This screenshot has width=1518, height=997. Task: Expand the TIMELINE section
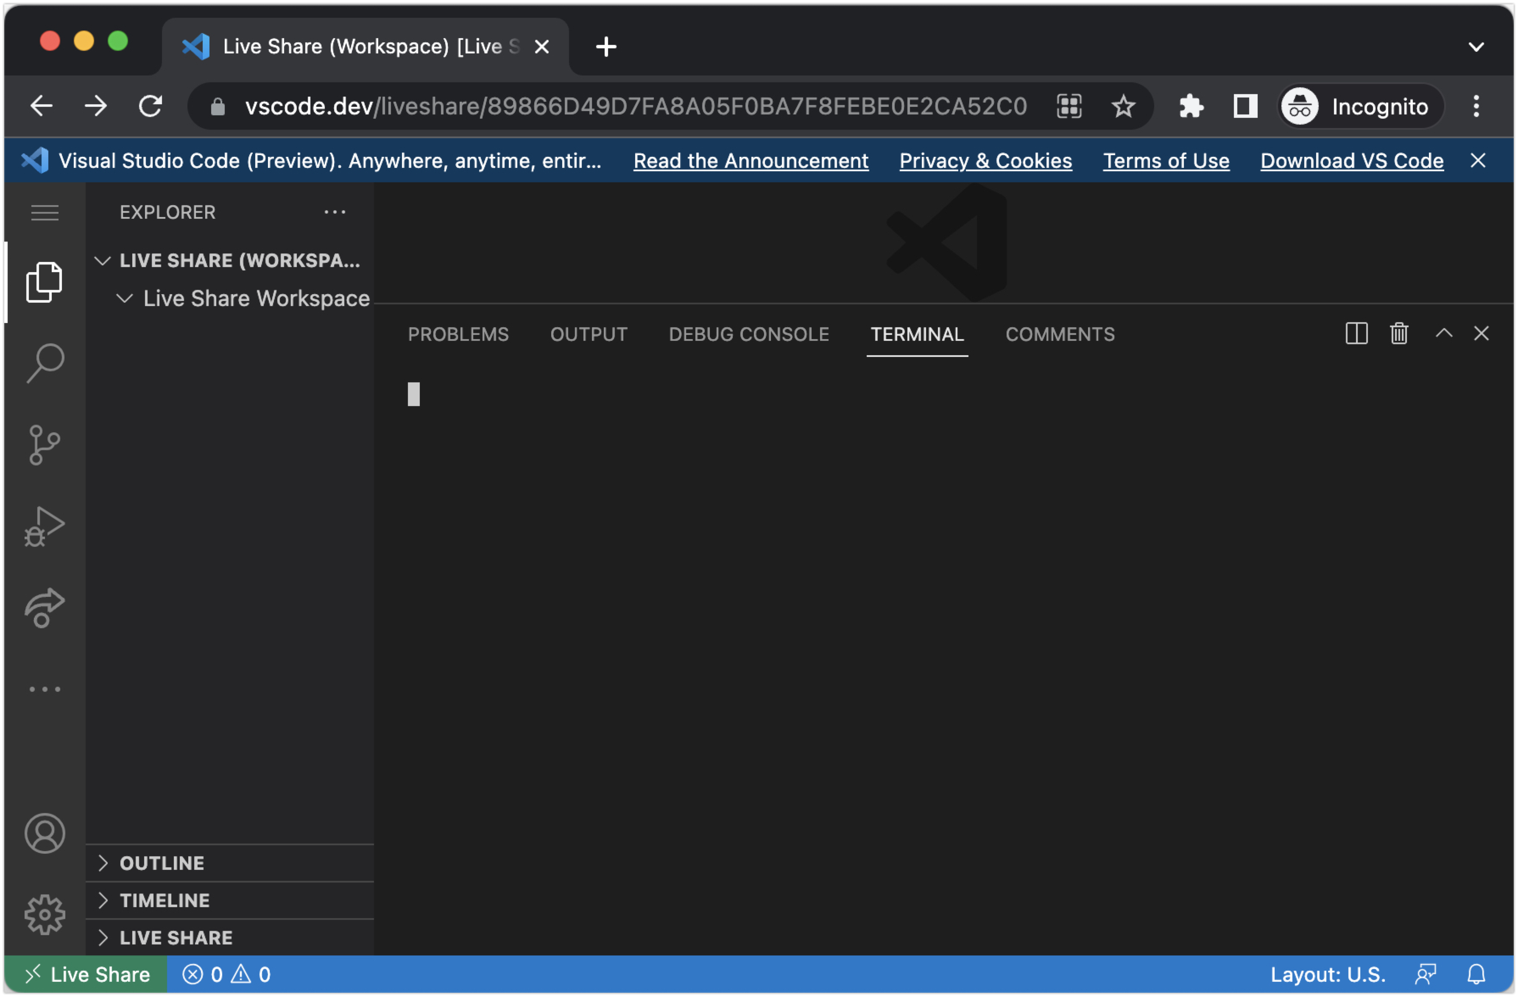(230, 901)
